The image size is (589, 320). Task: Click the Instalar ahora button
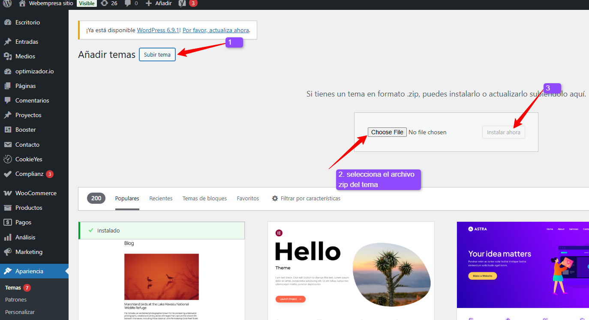click(x=503, y=132)
